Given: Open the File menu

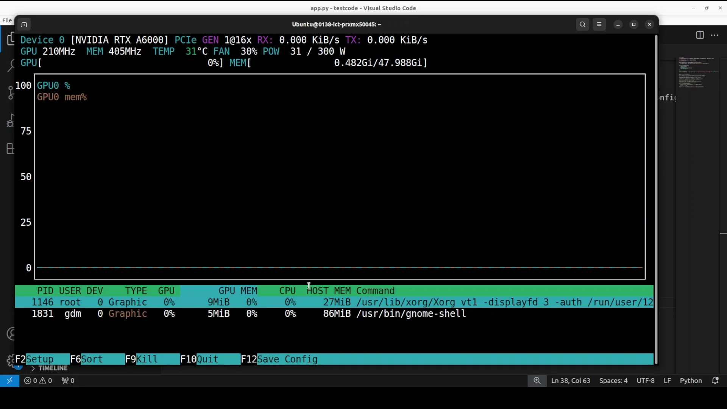Looking at the screenshot, I should click(x=7, y=20).
